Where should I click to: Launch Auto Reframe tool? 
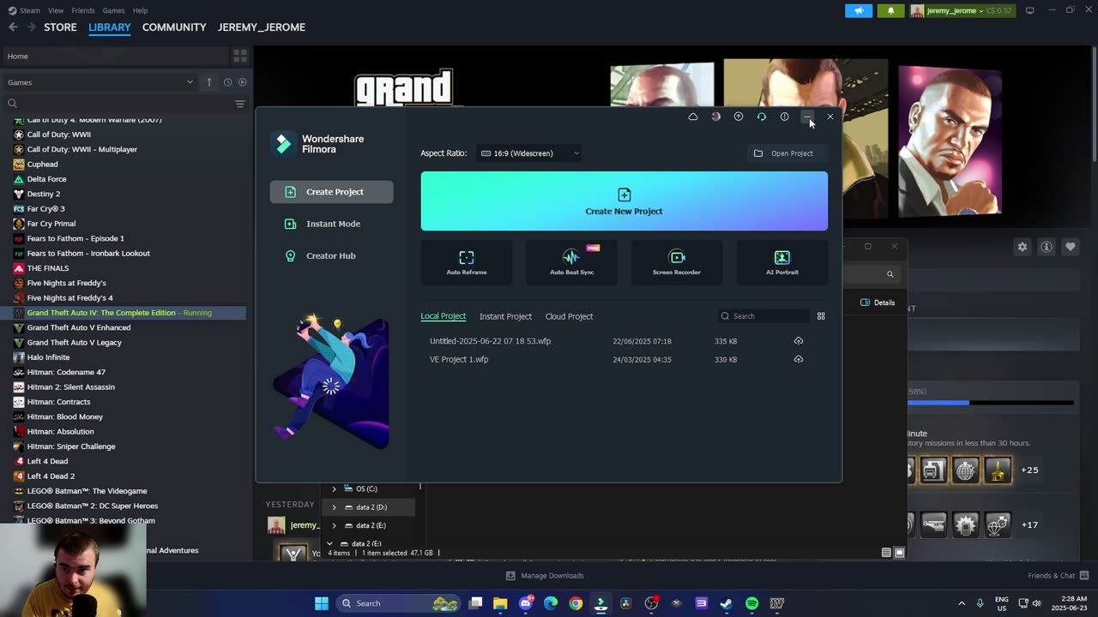point(467,262)
